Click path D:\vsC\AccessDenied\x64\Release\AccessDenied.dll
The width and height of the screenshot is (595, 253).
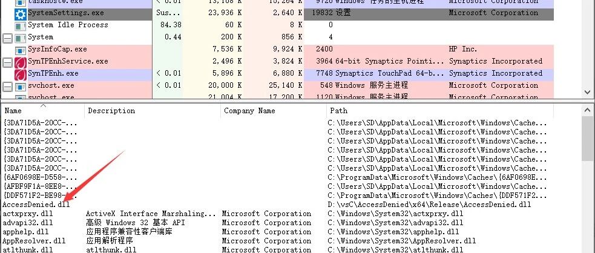tap(429, 205)
